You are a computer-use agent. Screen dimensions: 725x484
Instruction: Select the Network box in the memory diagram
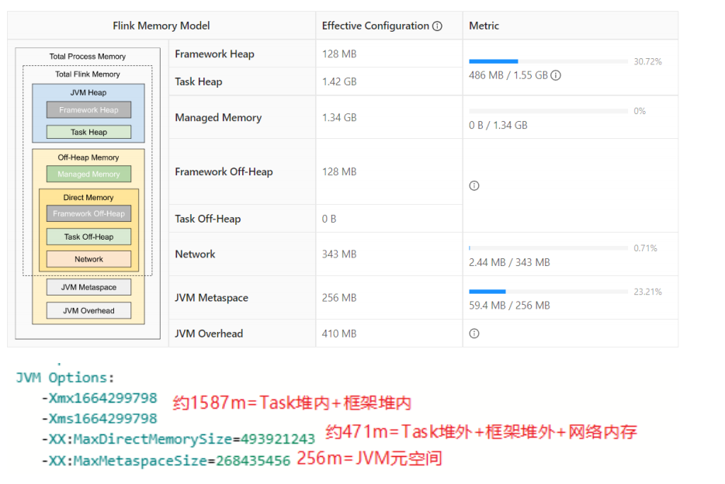[x=88, y=259]
